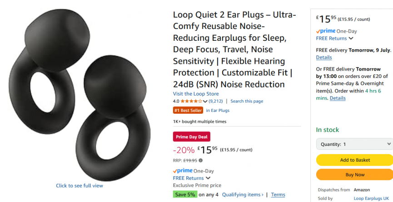Open the Qualifying items link

243,194
